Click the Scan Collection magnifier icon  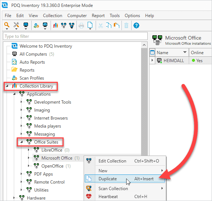[89, 188]
